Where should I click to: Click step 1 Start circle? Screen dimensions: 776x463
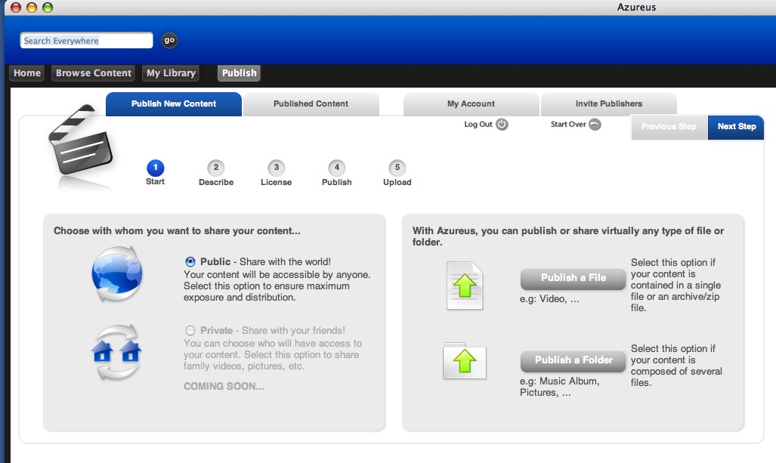(x=156, y=168)
